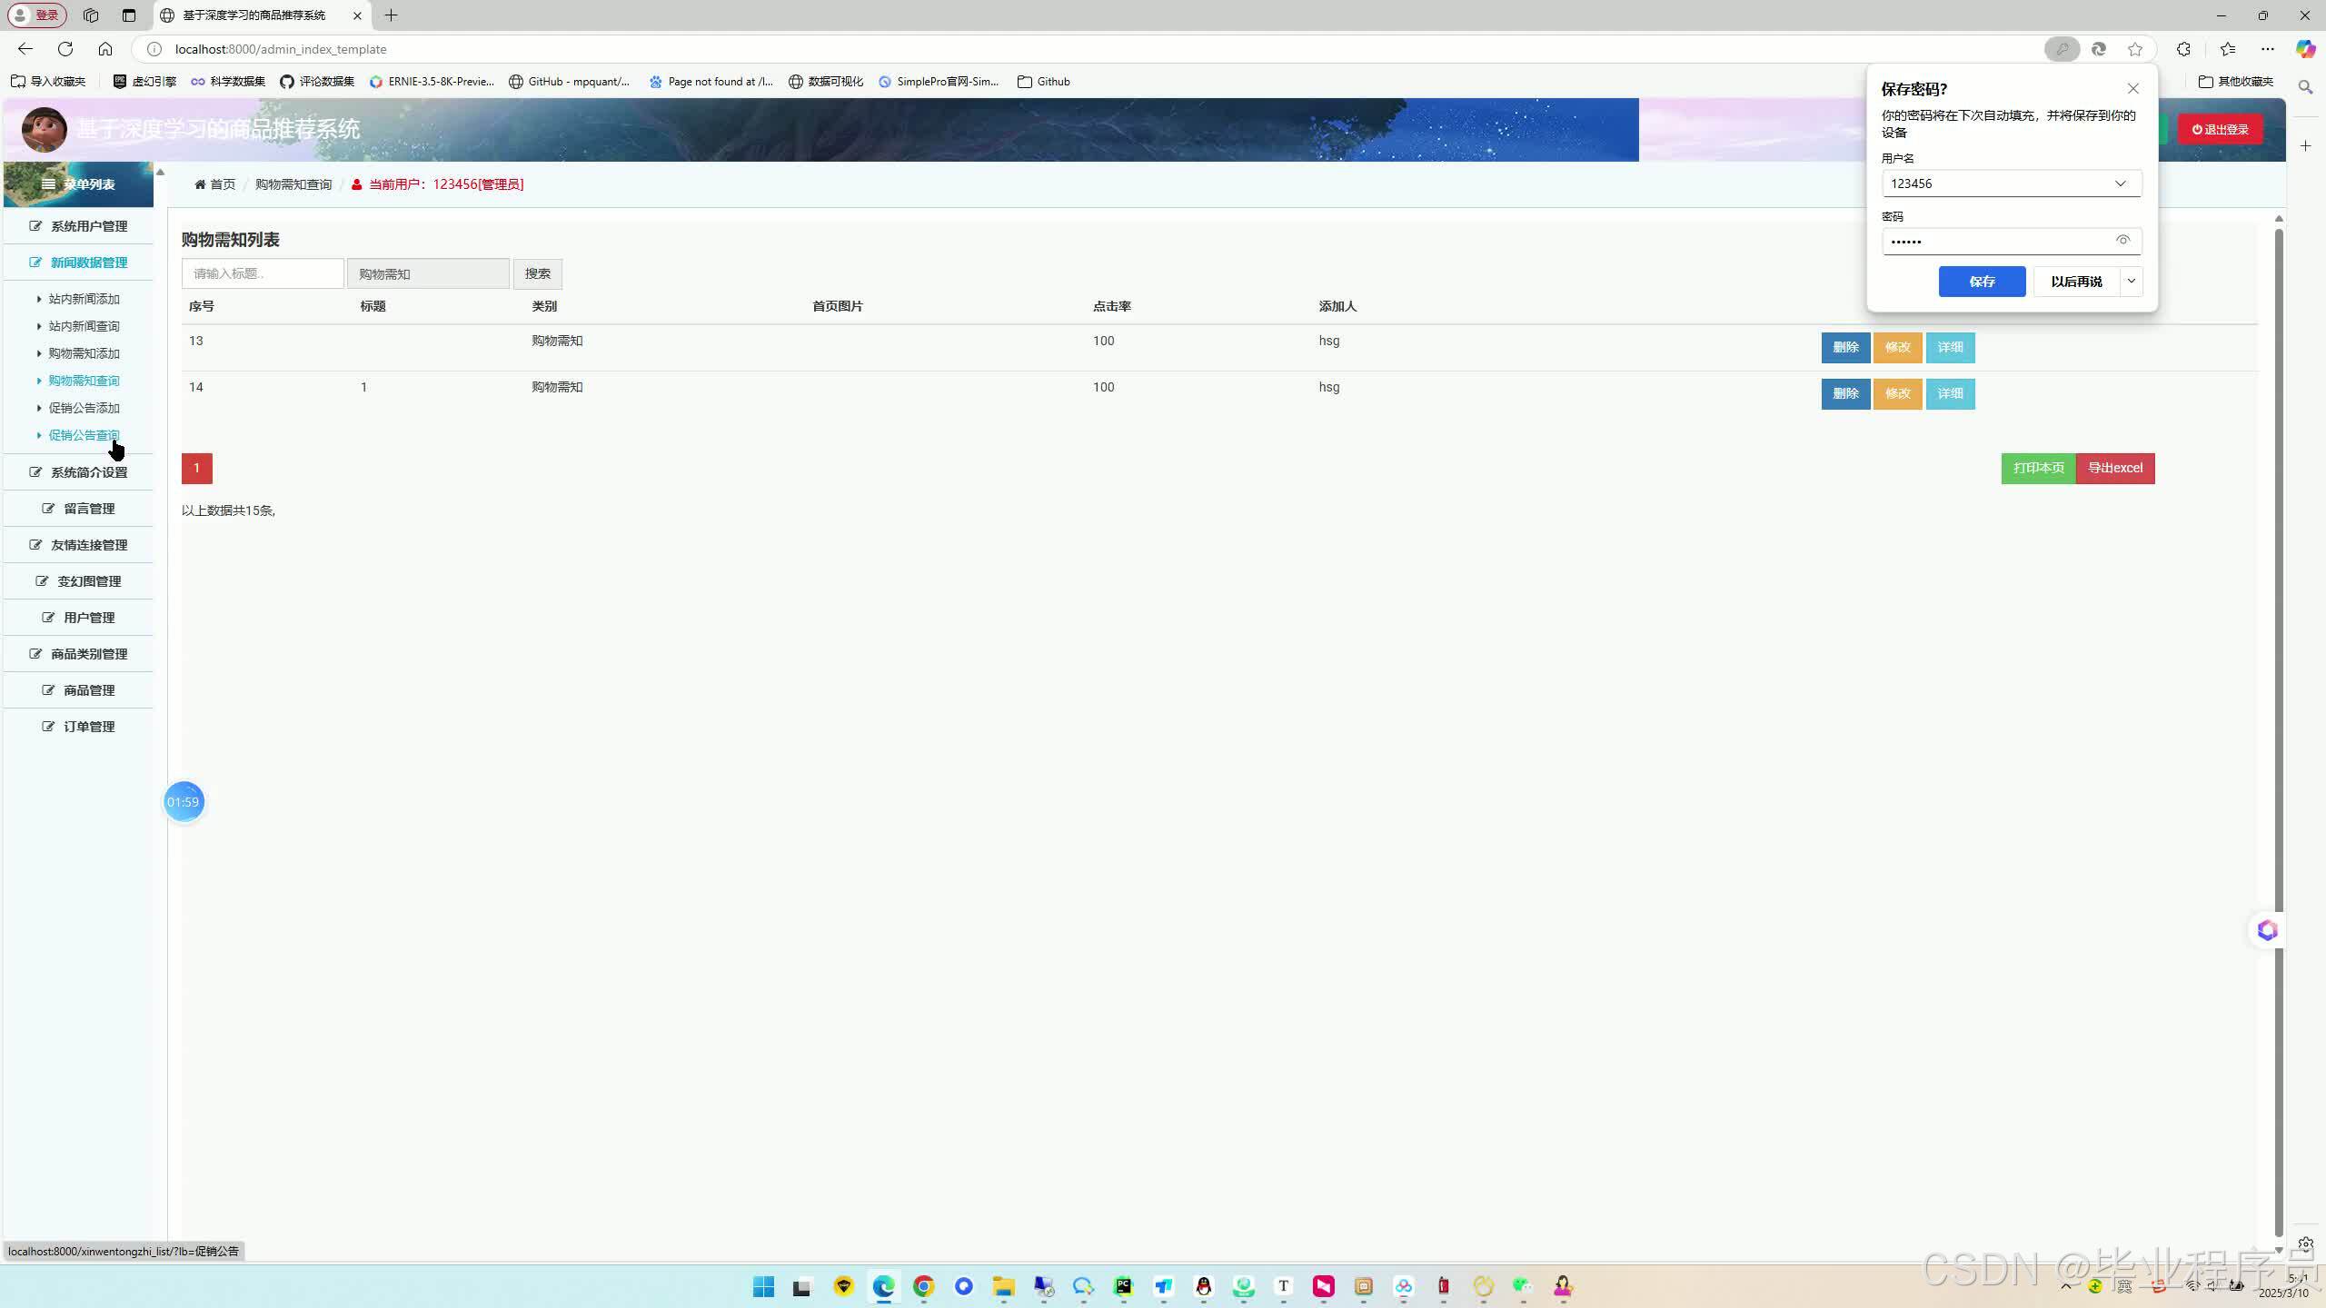Open tab actions menu icon
The height and width of the screenshot is (1308, 2326).
128,15
